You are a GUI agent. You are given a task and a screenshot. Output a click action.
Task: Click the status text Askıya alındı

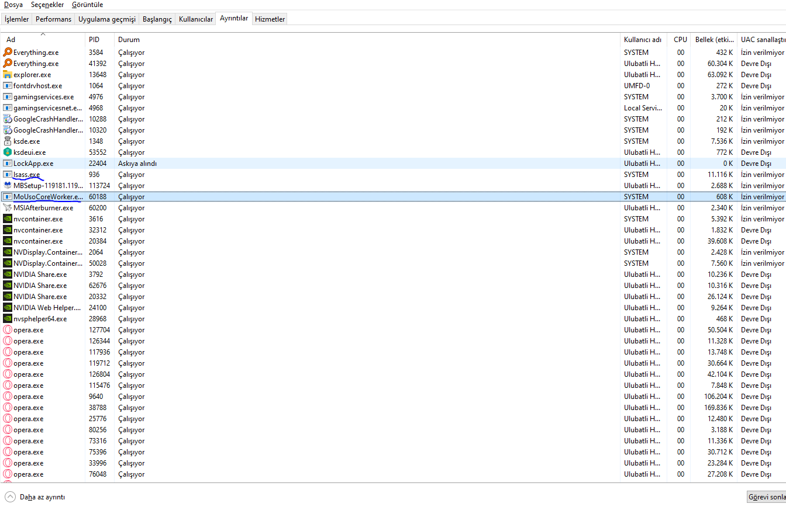point(137,164)
